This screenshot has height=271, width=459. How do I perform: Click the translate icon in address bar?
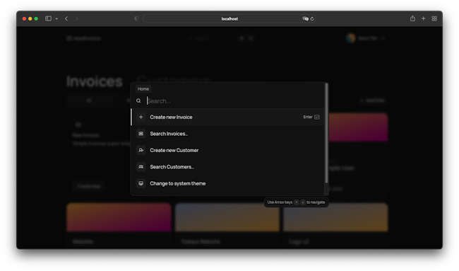305,18
